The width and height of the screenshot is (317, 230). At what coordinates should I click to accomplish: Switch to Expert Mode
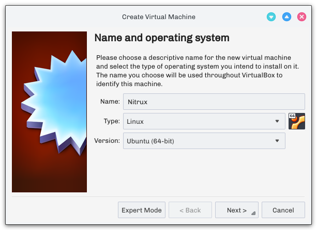coord(142,210)
